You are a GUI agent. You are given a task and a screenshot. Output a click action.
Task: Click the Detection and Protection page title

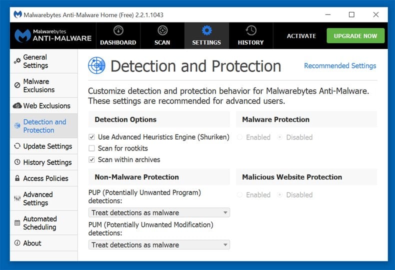(195, 66)
